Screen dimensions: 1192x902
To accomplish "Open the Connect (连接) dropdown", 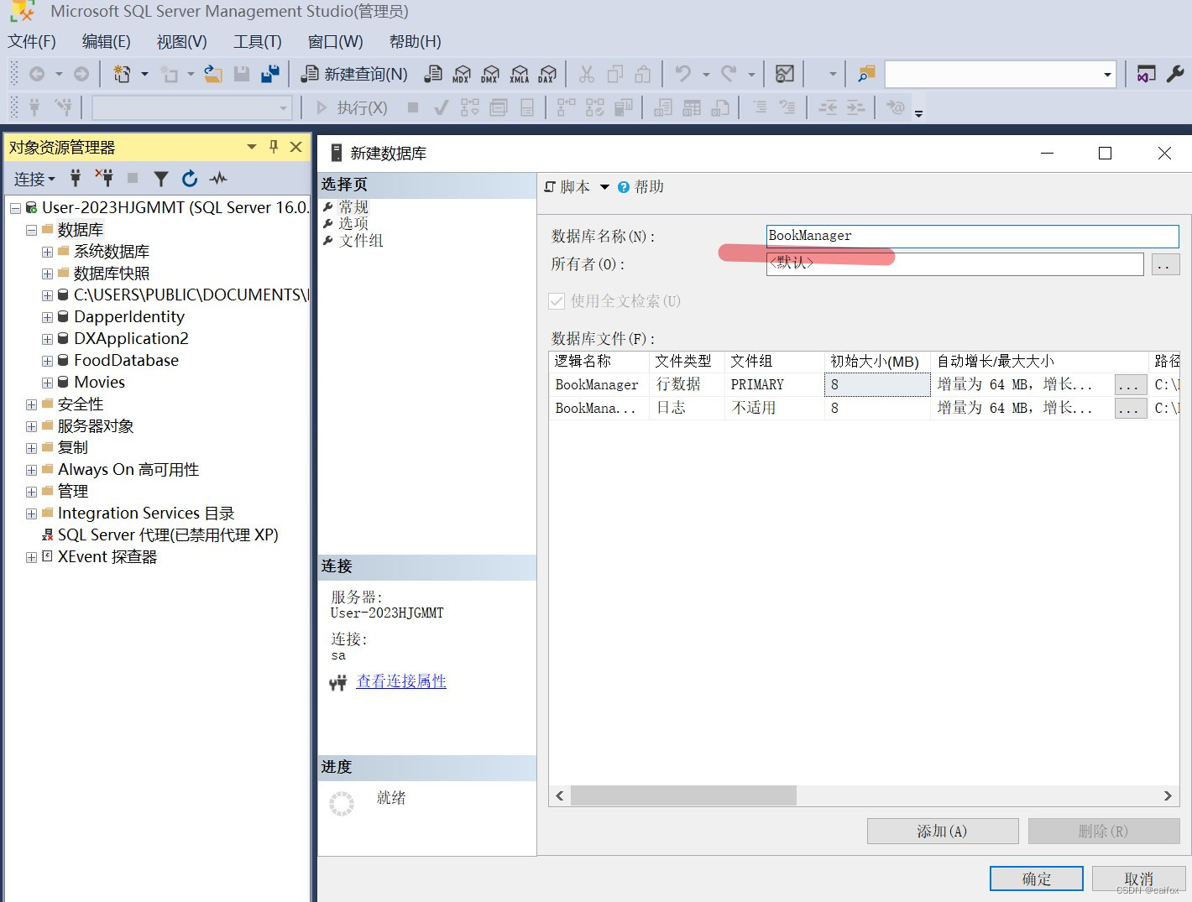I will click(34, 179).
